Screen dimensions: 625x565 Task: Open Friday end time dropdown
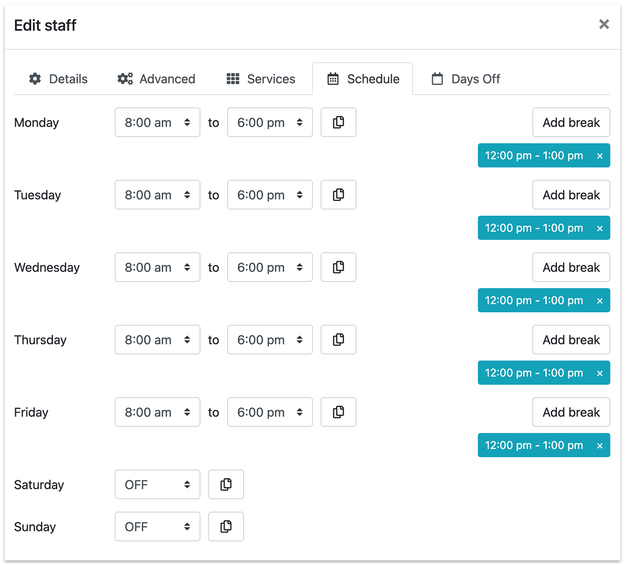(270, 412)
